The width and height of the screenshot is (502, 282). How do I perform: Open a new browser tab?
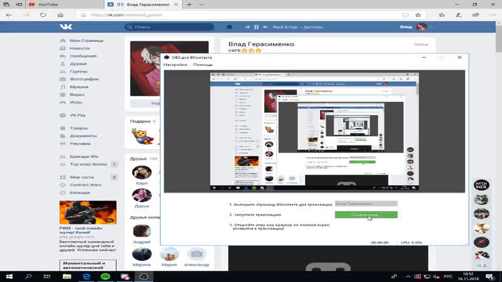pyautogui.click(x=190, y=4)
